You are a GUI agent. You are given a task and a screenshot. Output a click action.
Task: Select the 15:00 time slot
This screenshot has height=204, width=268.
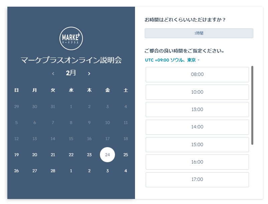pyautogui.click(x=197, y=144)
